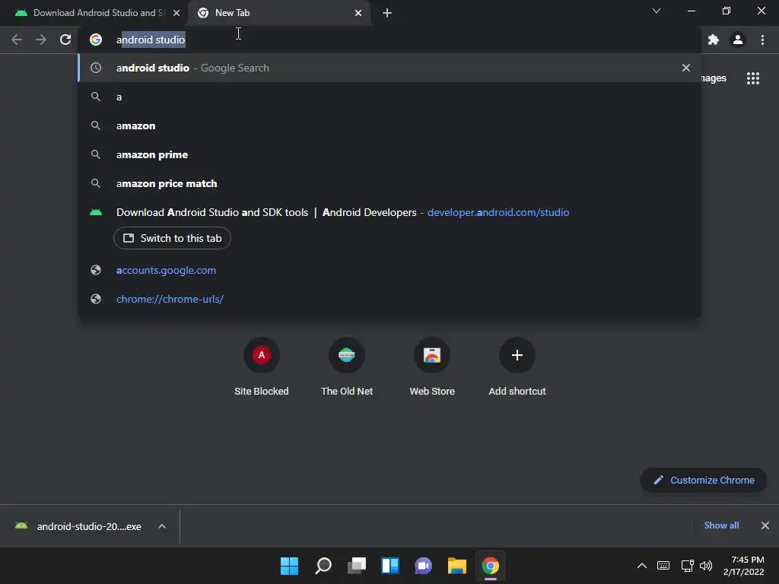Click the touch keyboard tray icon
Screen dimensions: 779x584
click(x=663, y=566)
